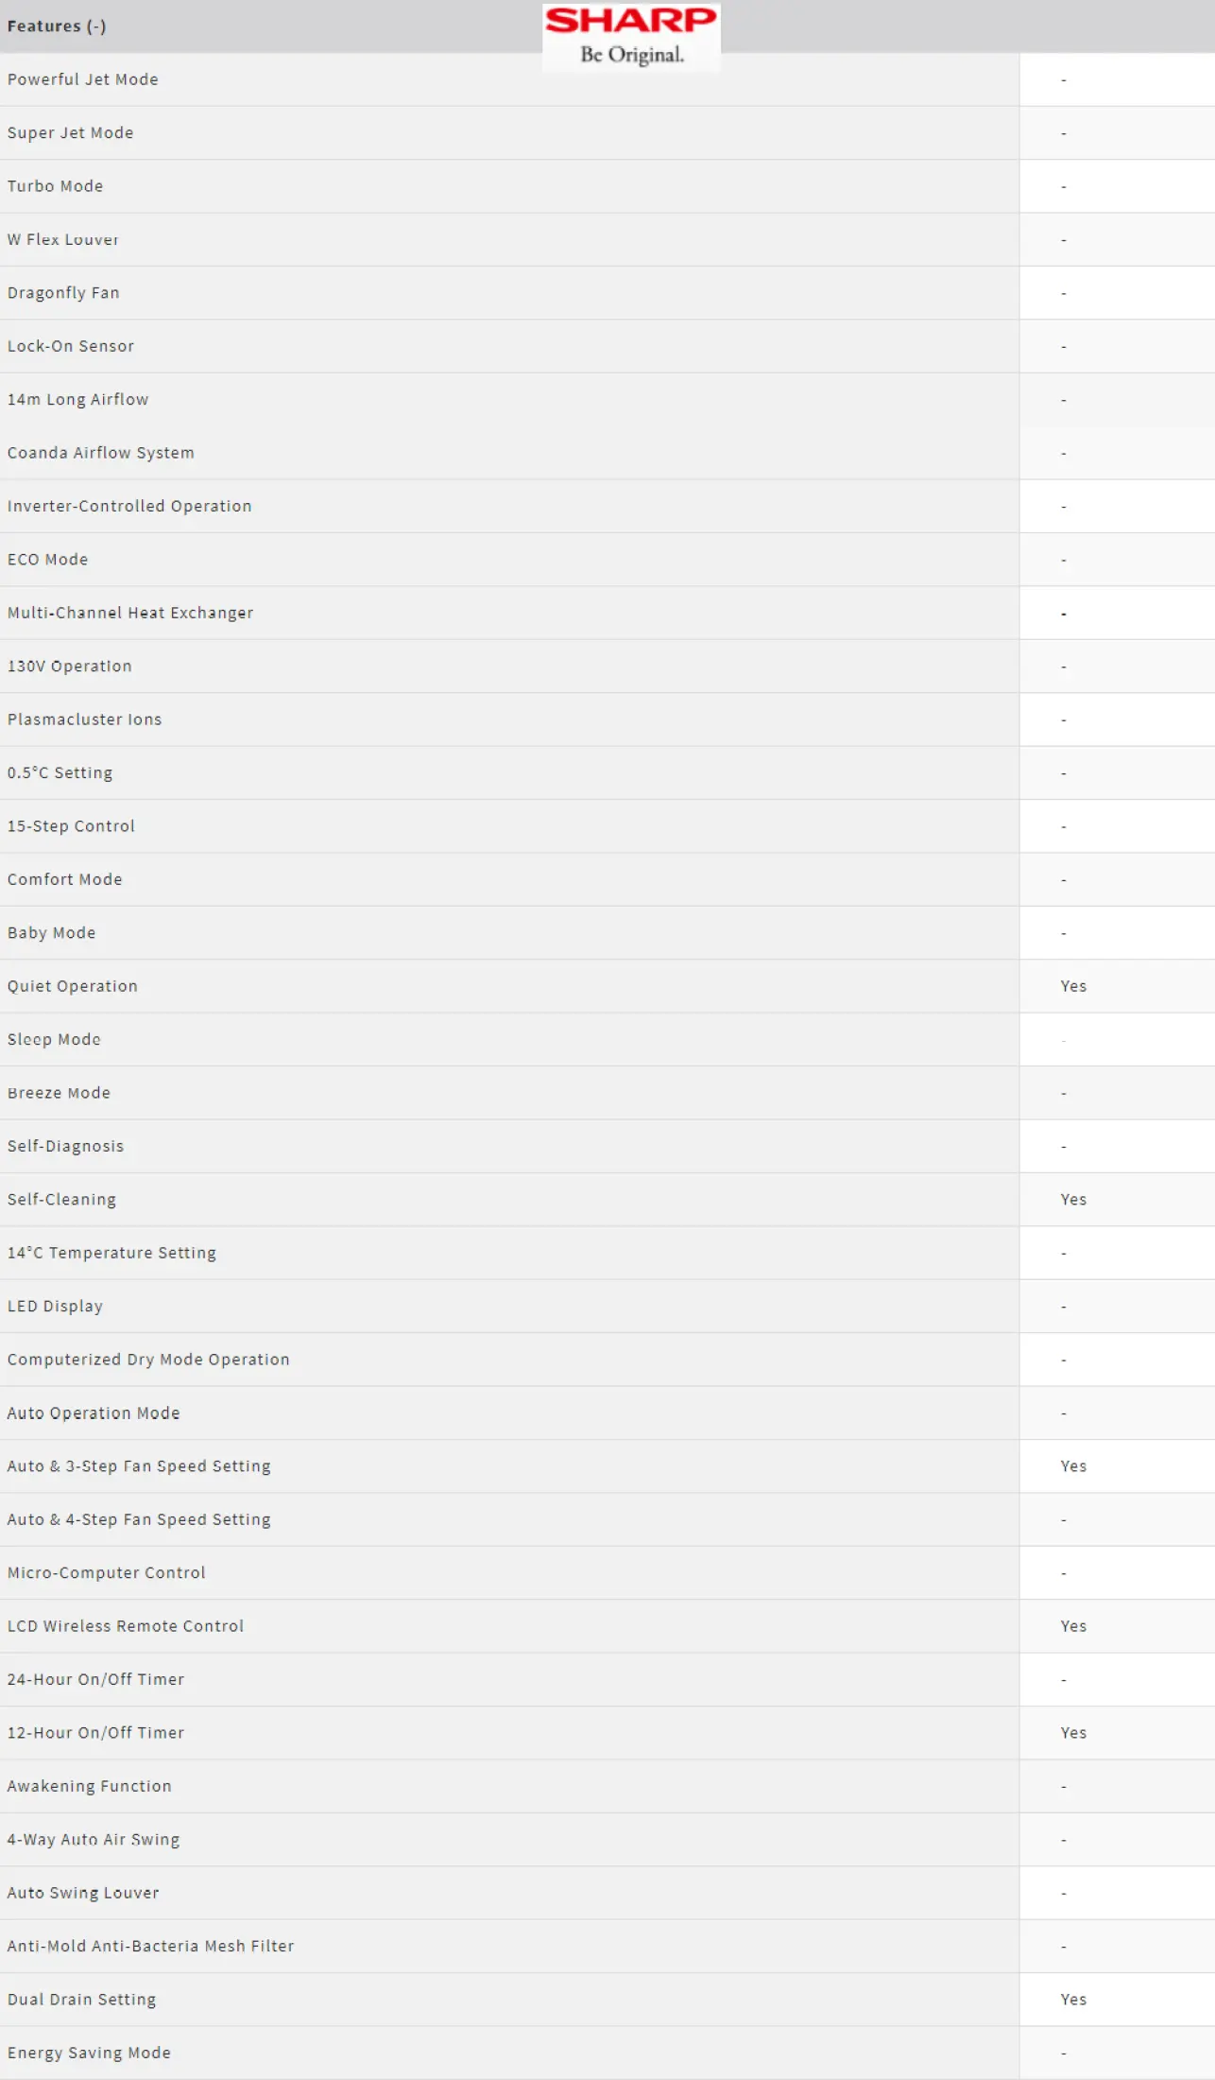This screenshot has height=2080, width=1215.
Task: Click the 12-Hour On/Off Timer label
Action: [x=95, y=1733]
